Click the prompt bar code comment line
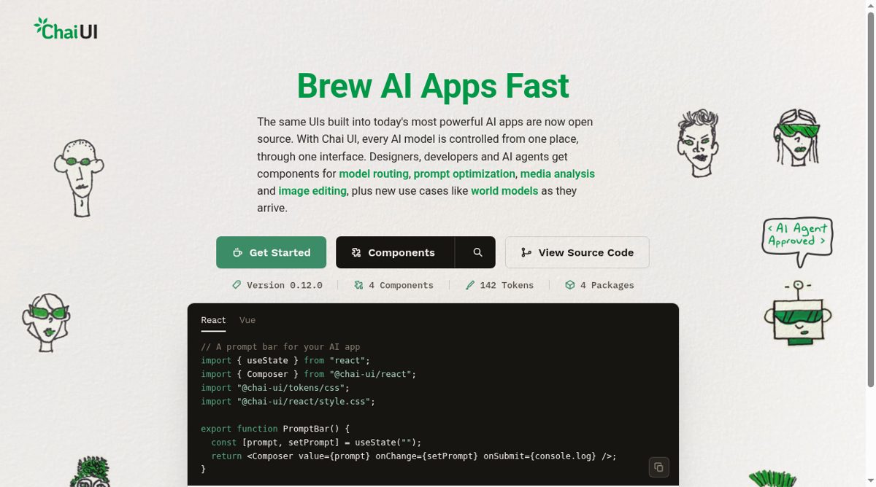Image resolution: width=876 pixels, height=487 pixels. 280,347
